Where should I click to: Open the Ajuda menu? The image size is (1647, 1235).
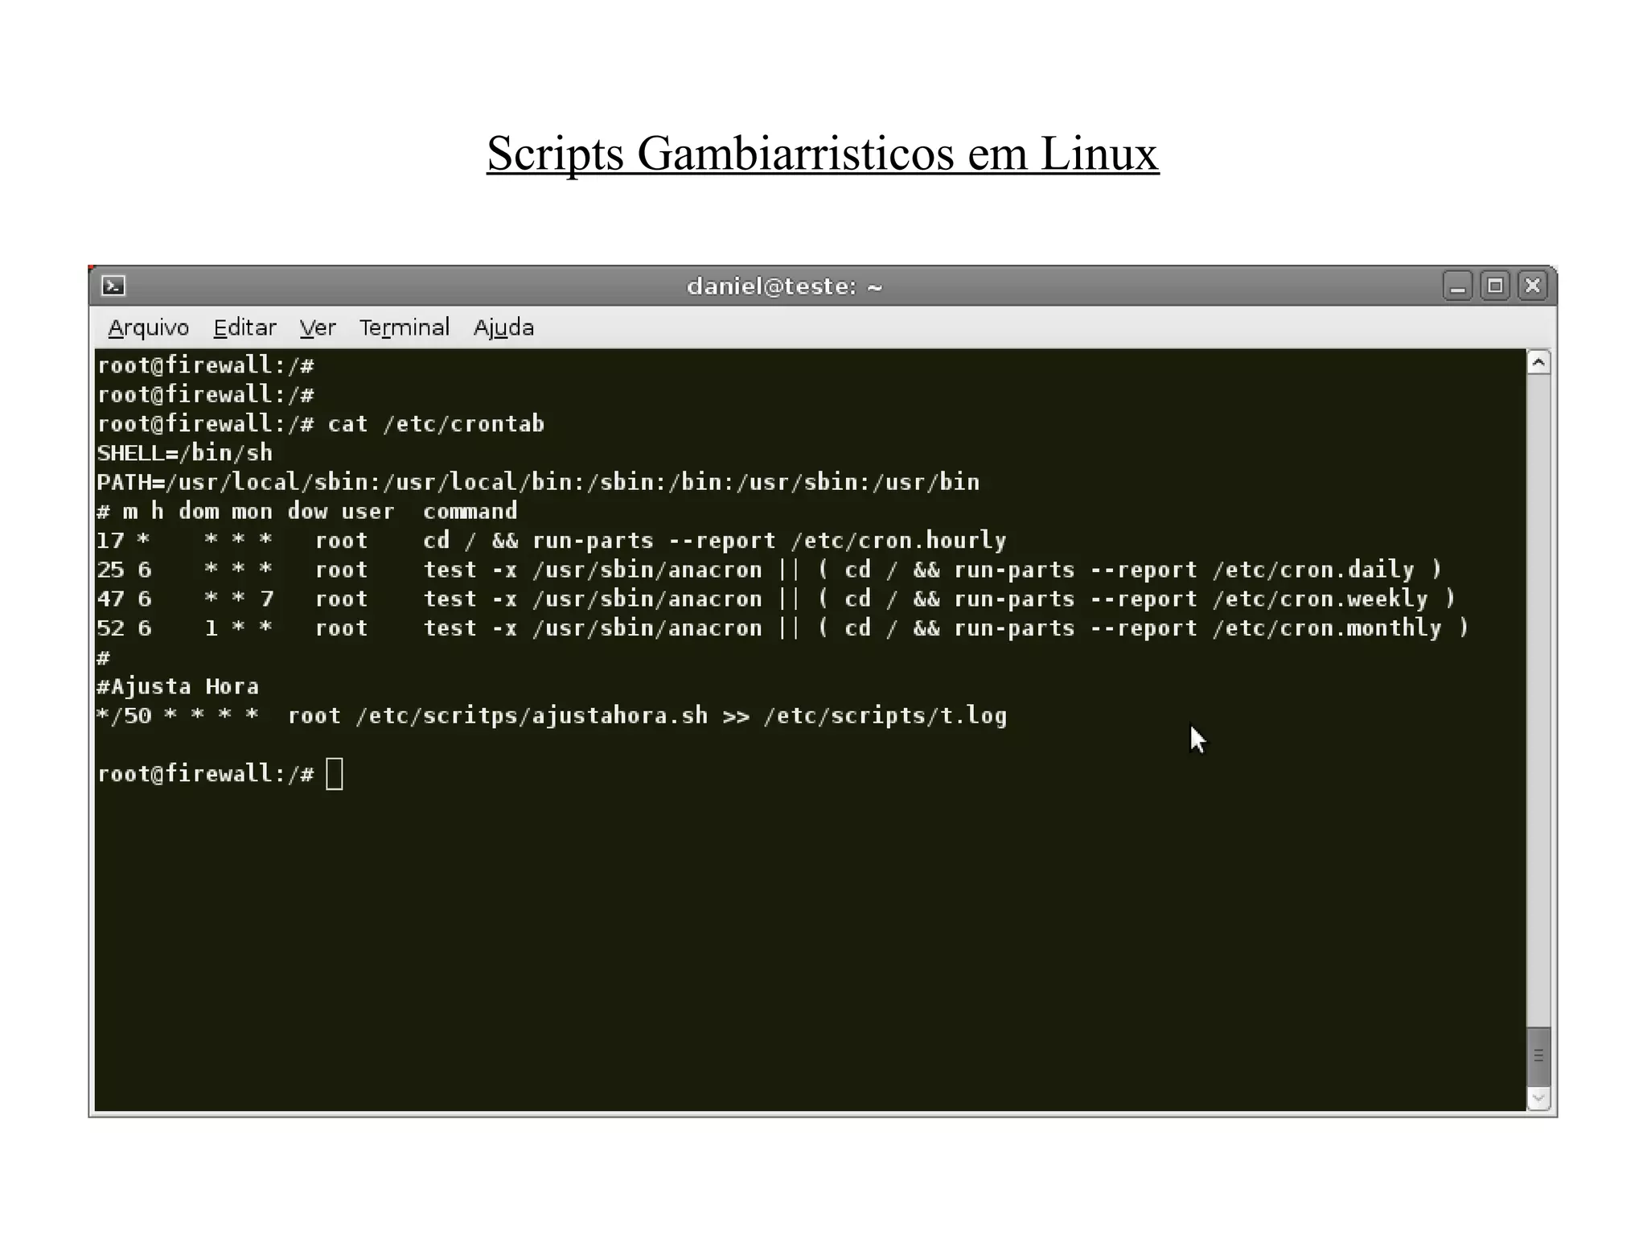pos(503,327)
